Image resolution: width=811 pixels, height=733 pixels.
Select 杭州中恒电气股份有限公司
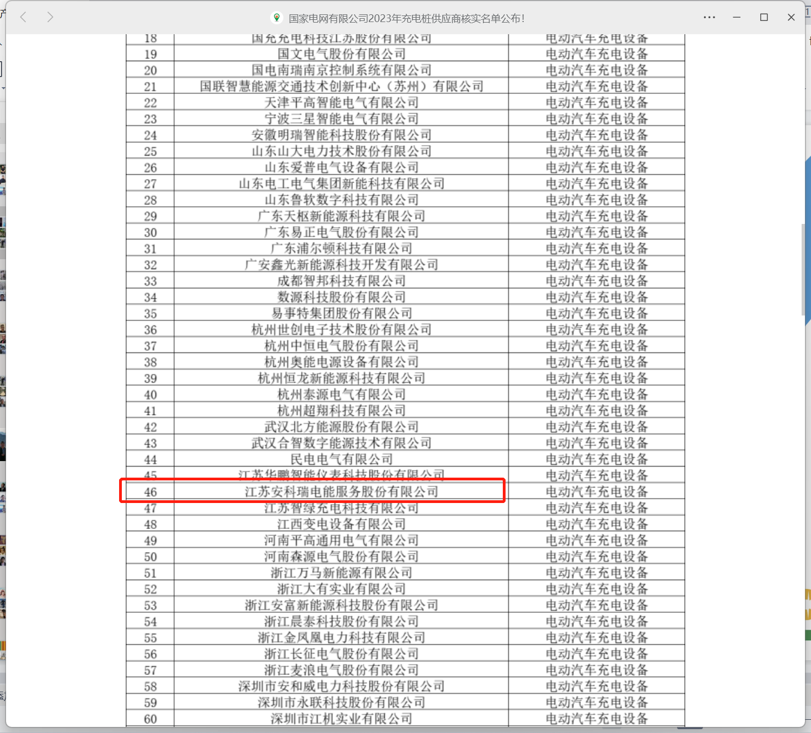(342, 346)
